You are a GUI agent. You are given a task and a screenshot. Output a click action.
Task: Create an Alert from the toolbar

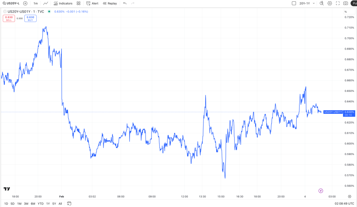92,3
